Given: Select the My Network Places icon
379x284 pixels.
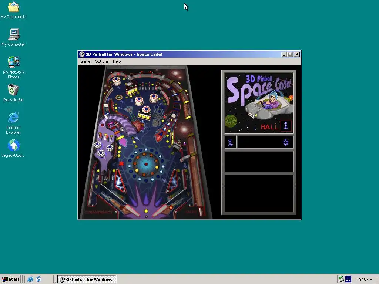Looking at the screenshot, I should [x=13, y=68].
